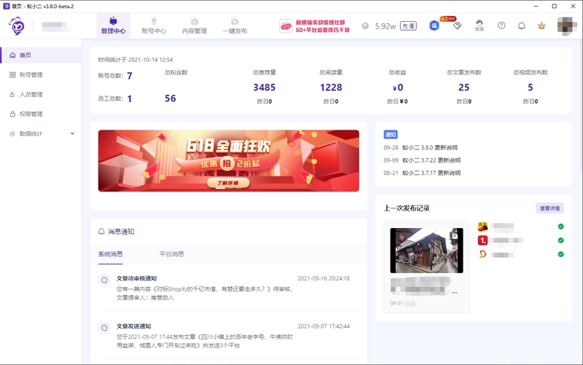
Task: Click 查看详情 button for publish record
Action: (x=549, y=208)
